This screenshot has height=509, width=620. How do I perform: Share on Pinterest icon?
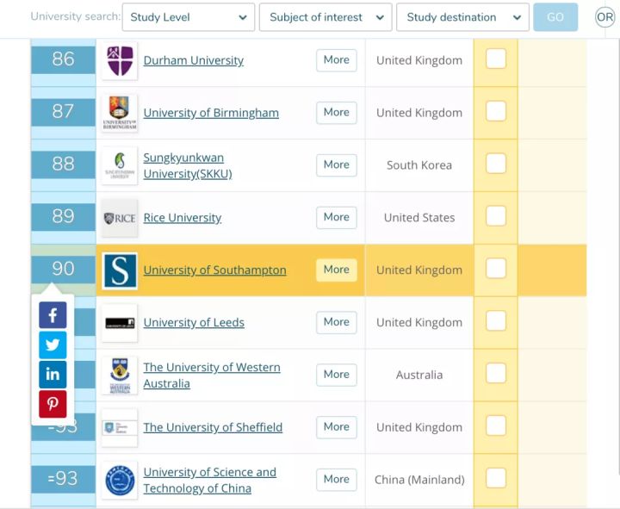53,404
